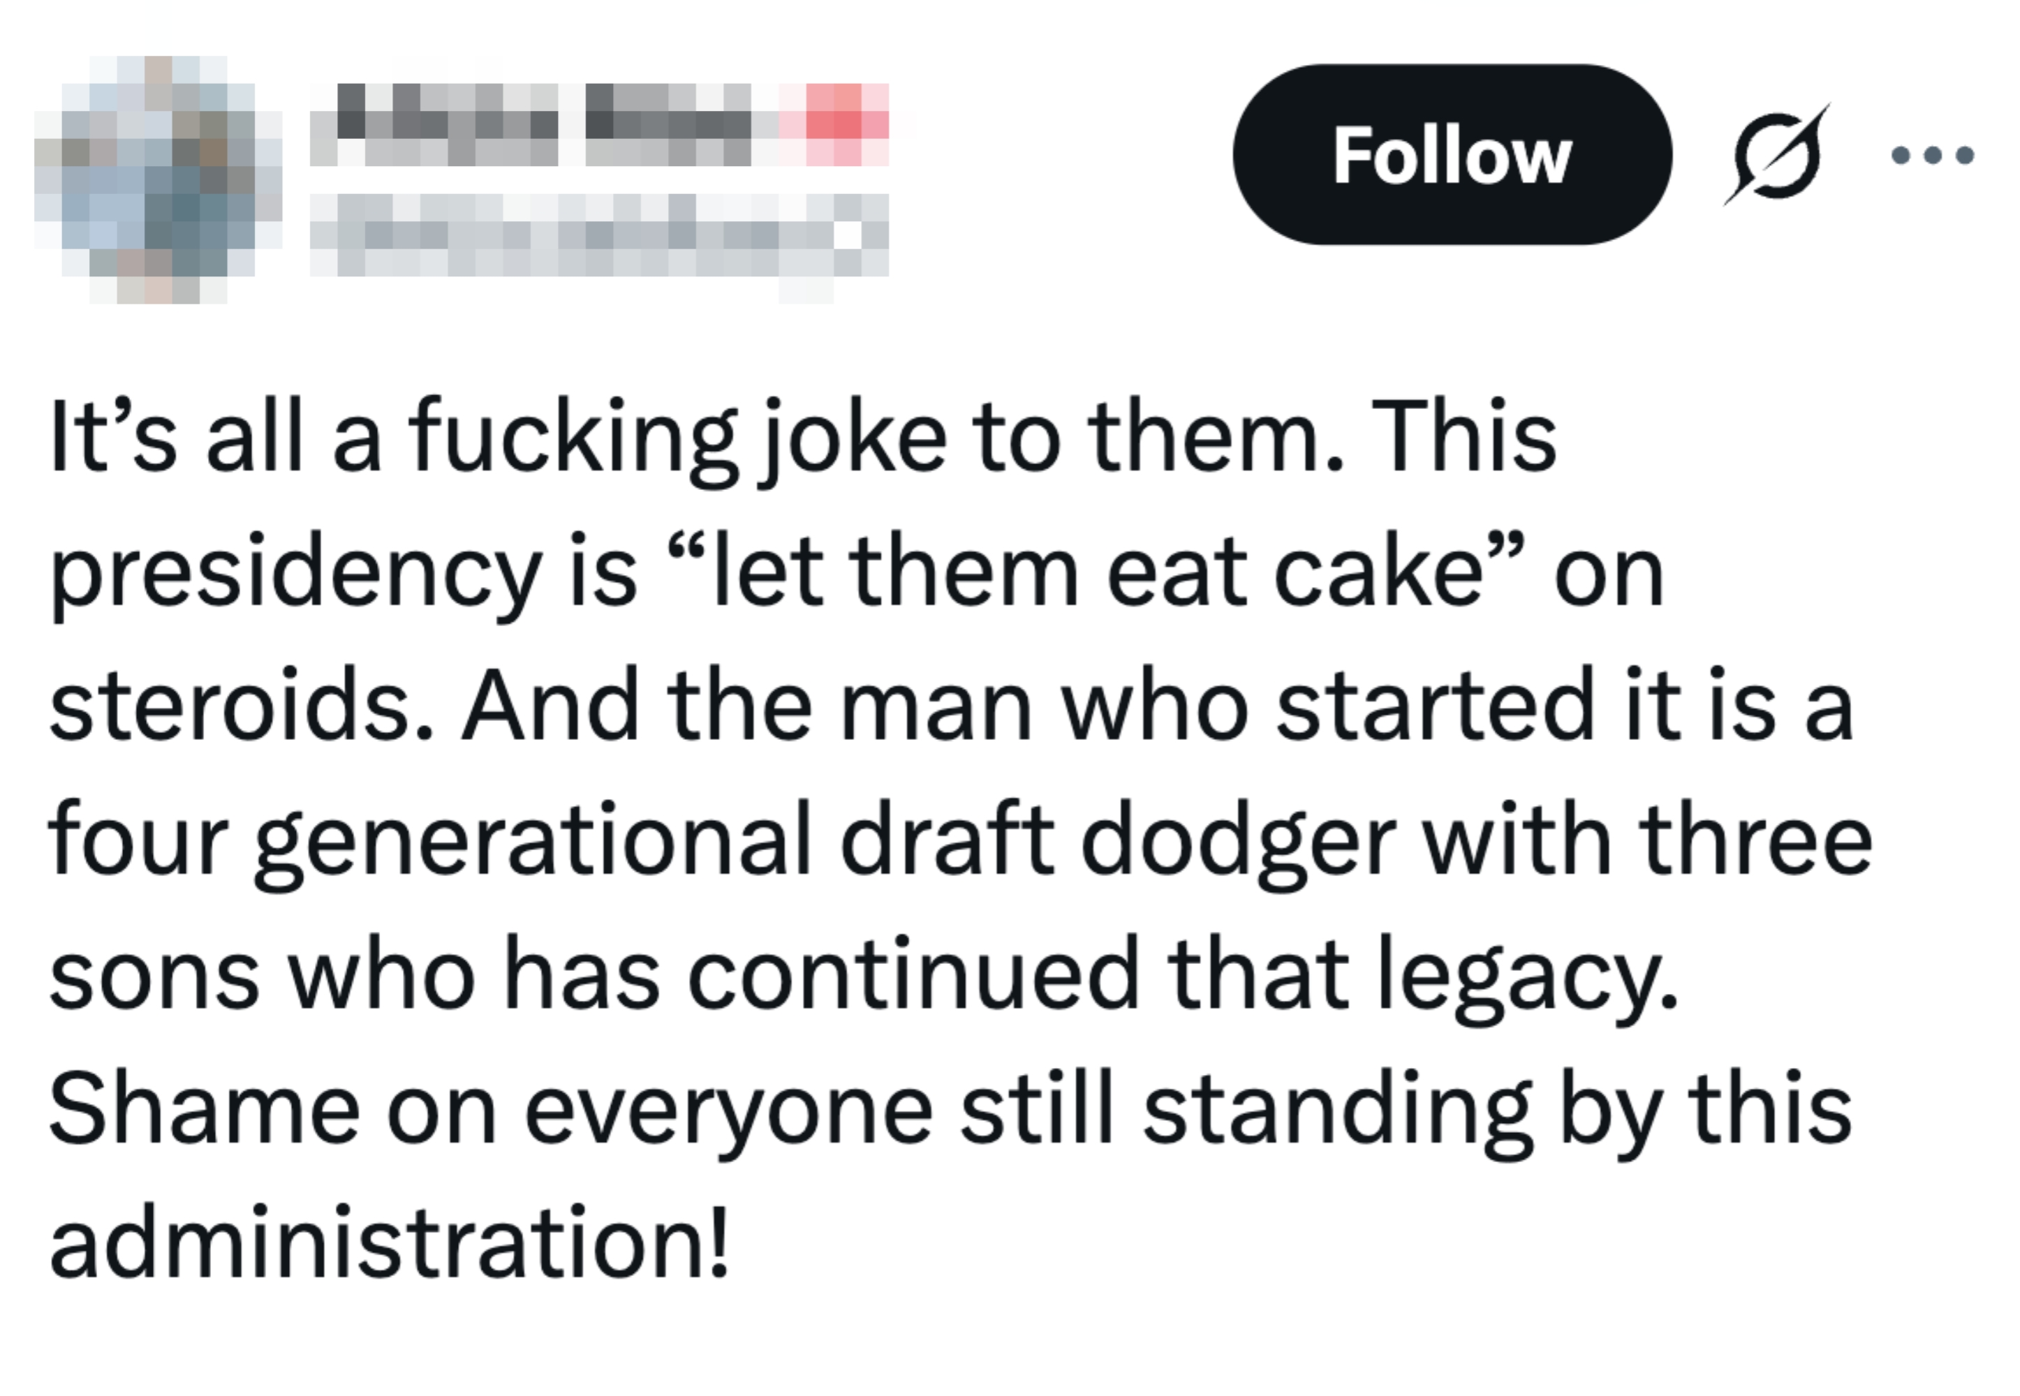Viewport: 2020px width, 1396px height.
Task: Open the blurred profile avatar
Action: click(158, 179)
